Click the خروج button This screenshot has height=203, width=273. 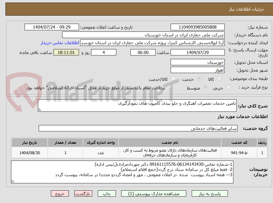tap(60, 193)
